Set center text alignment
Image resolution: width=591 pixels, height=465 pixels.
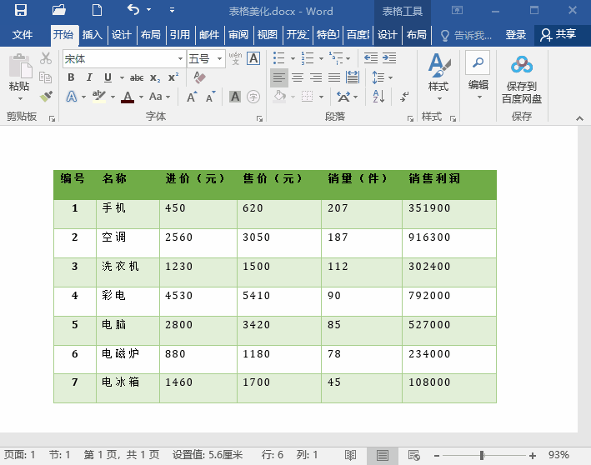(x=298, y=77)
